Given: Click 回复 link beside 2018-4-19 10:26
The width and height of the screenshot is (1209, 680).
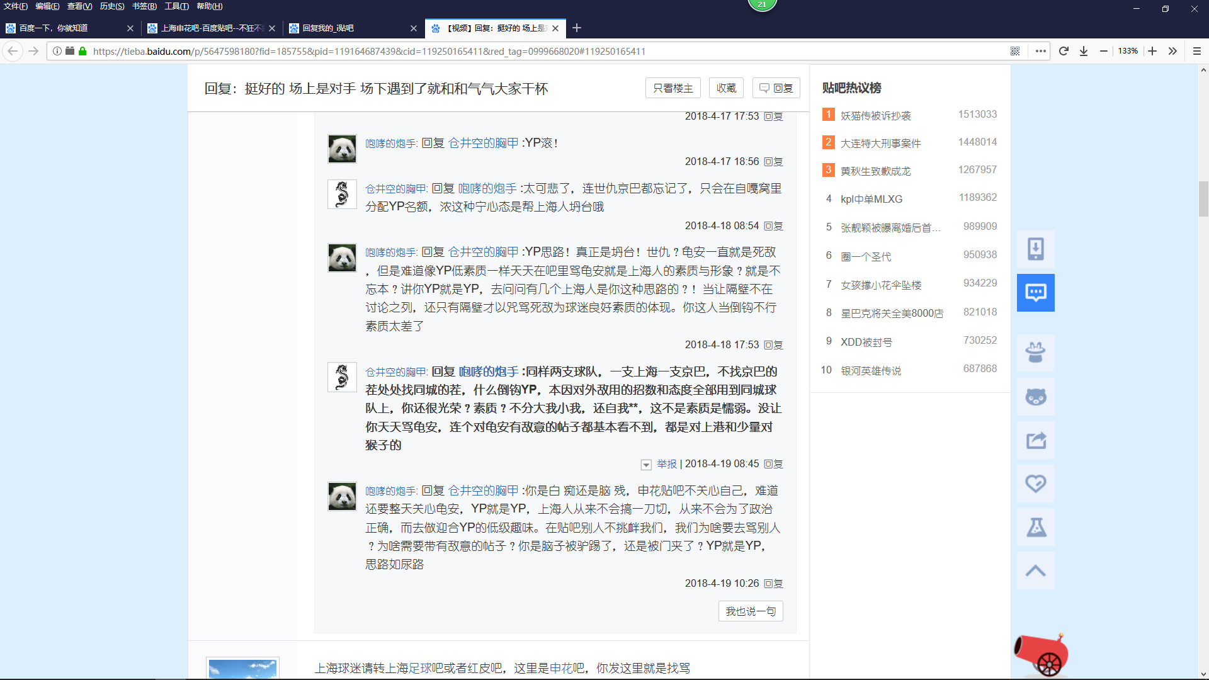Looking at the screenshot, I should 774,584.
